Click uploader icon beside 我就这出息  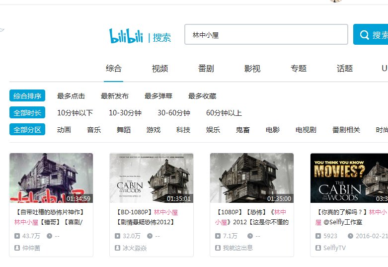(x=218, y=248)
